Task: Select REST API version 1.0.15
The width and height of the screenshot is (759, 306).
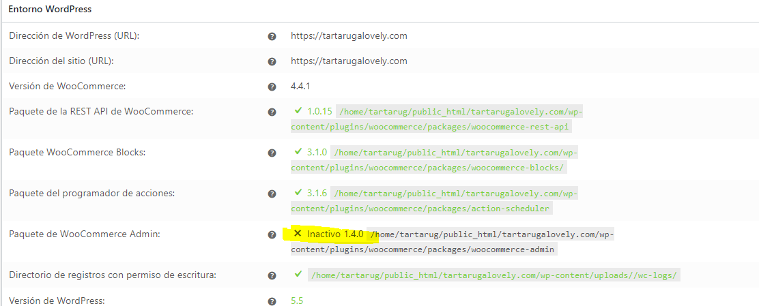Action: pos(319,112)
